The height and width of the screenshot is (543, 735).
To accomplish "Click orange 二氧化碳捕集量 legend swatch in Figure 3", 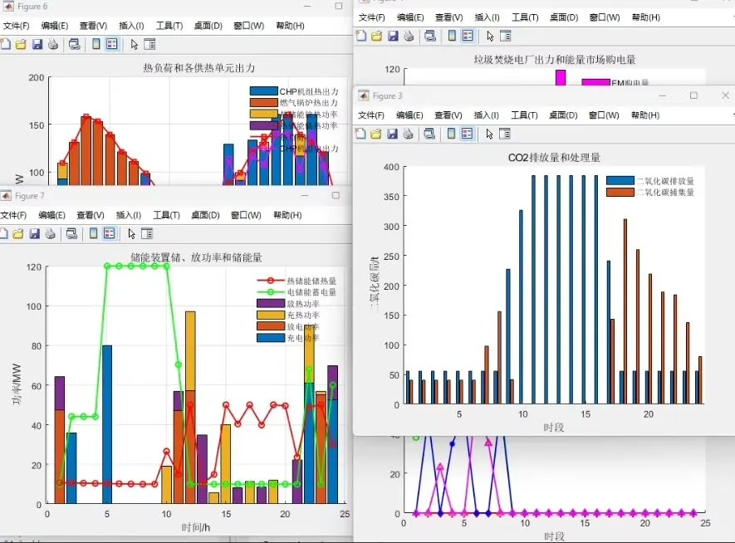I will tap(620, 192).
